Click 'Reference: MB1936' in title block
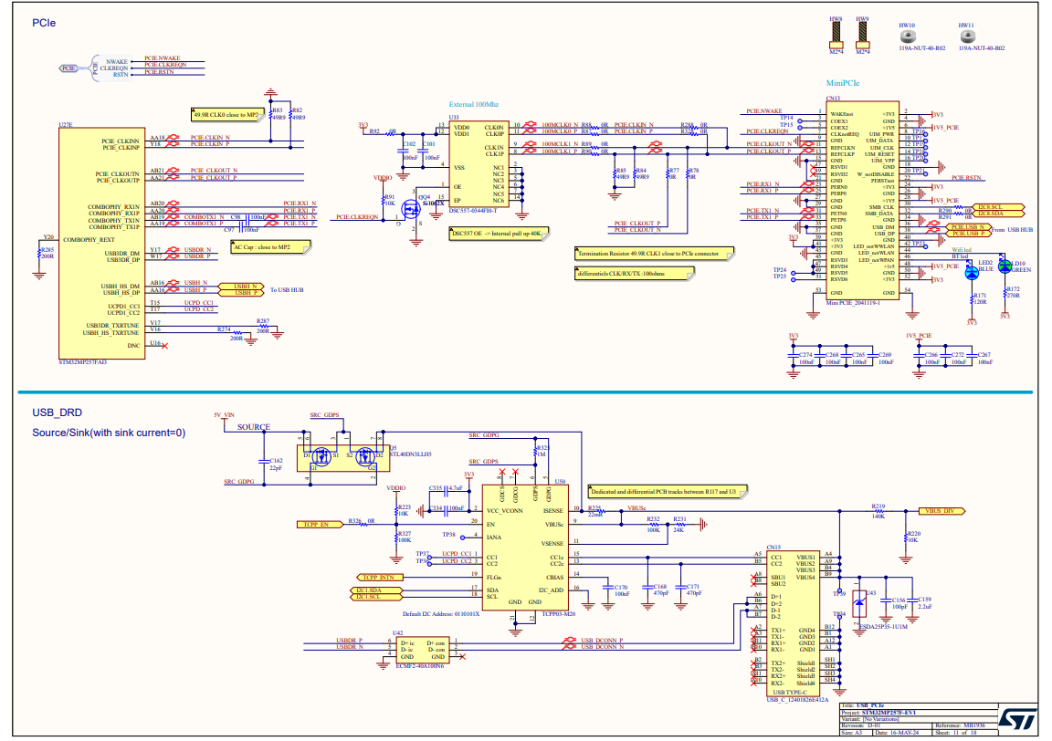Screen dimensions: 1052x741 click(960, 725)
